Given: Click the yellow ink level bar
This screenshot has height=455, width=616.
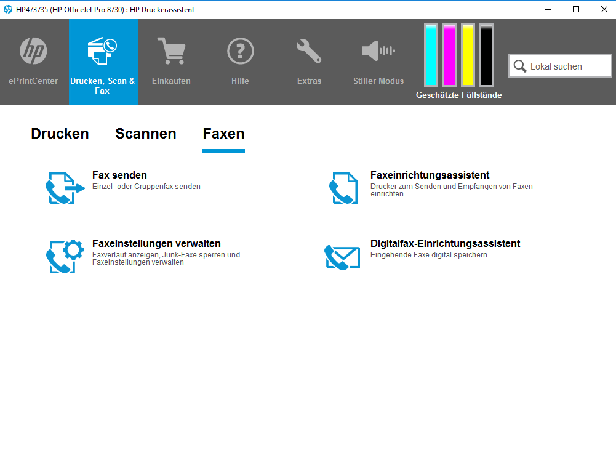Looking at the screenshot, I should click(x=468, y=55).
